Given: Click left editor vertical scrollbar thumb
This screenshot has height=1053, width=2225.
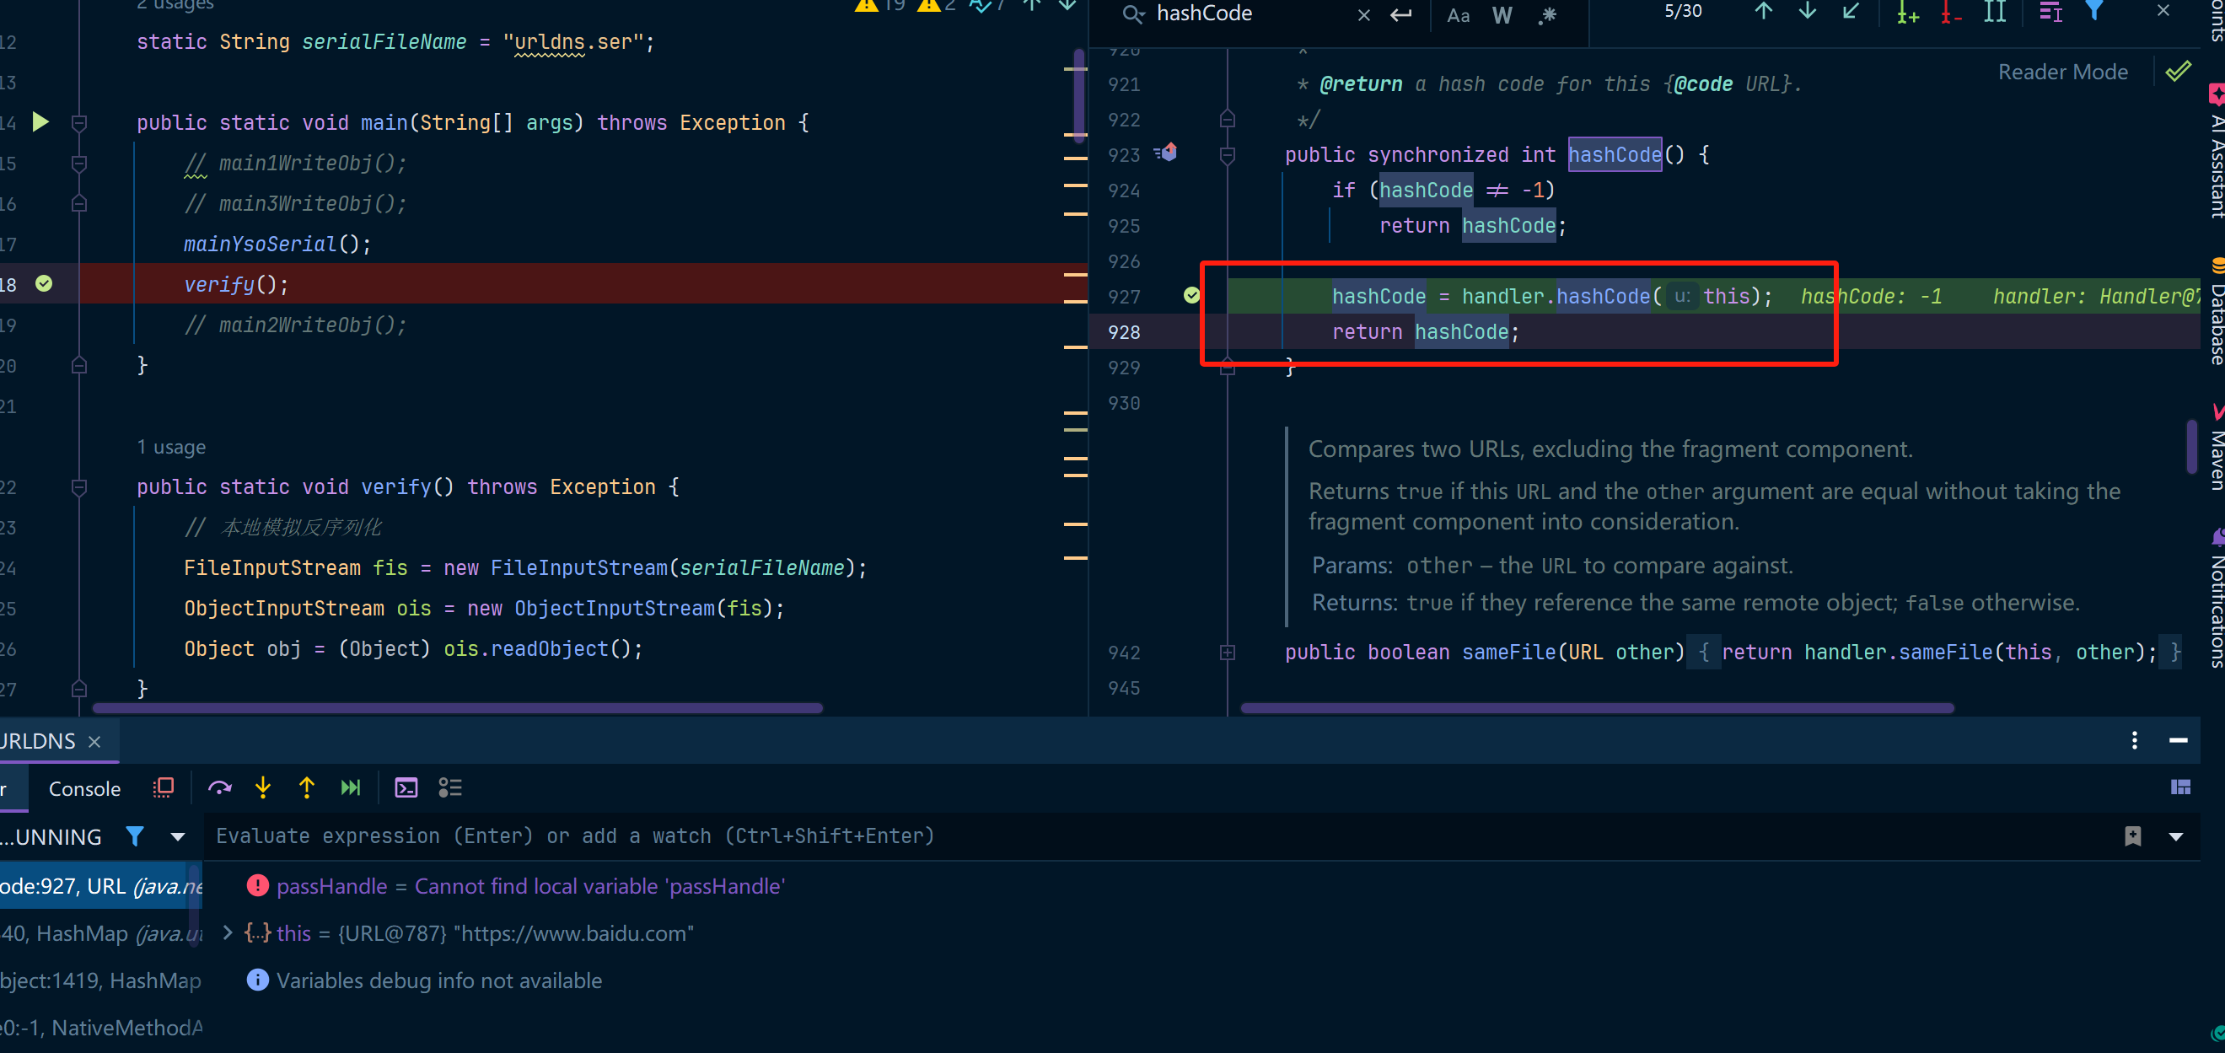Looking at the screenshot, I should [x=1078, y=95].
